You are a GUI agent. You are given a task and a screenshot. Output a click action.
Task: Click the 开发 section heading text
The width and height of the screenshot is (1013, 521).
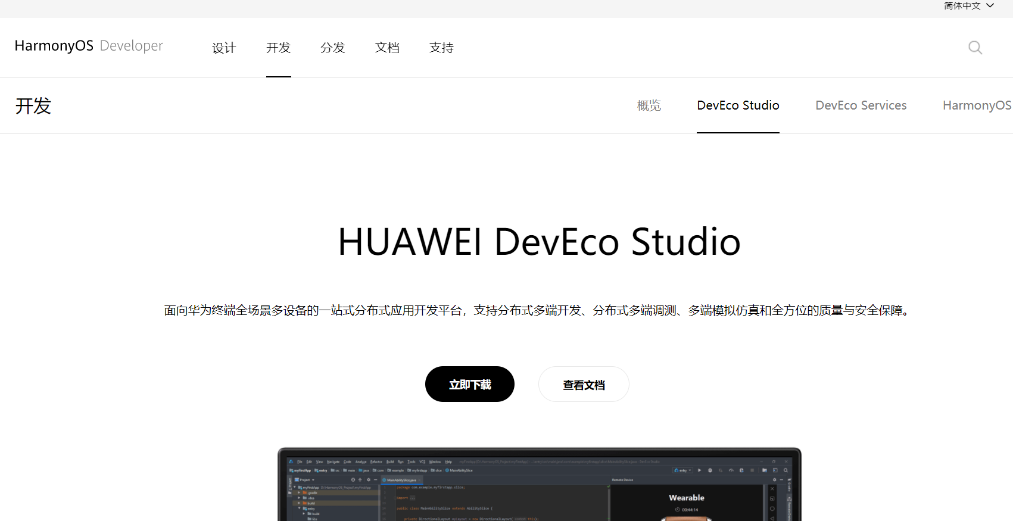pos(33,106)
